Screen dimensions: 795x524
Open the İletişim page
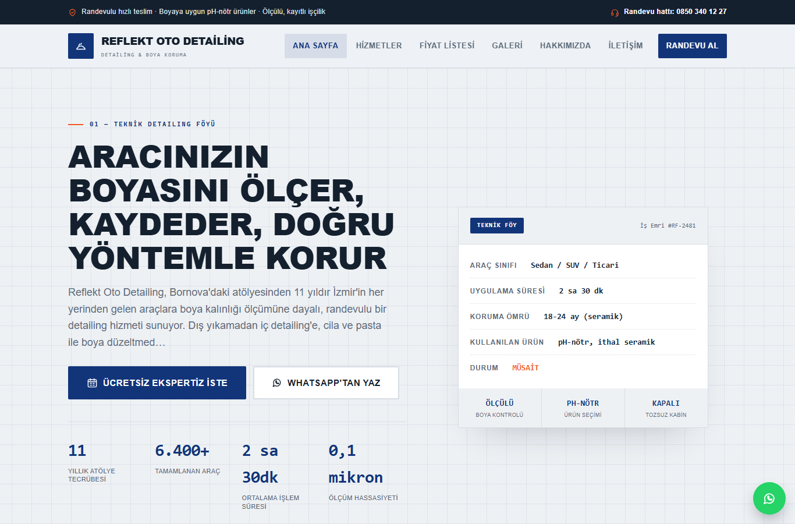[626, 46]
